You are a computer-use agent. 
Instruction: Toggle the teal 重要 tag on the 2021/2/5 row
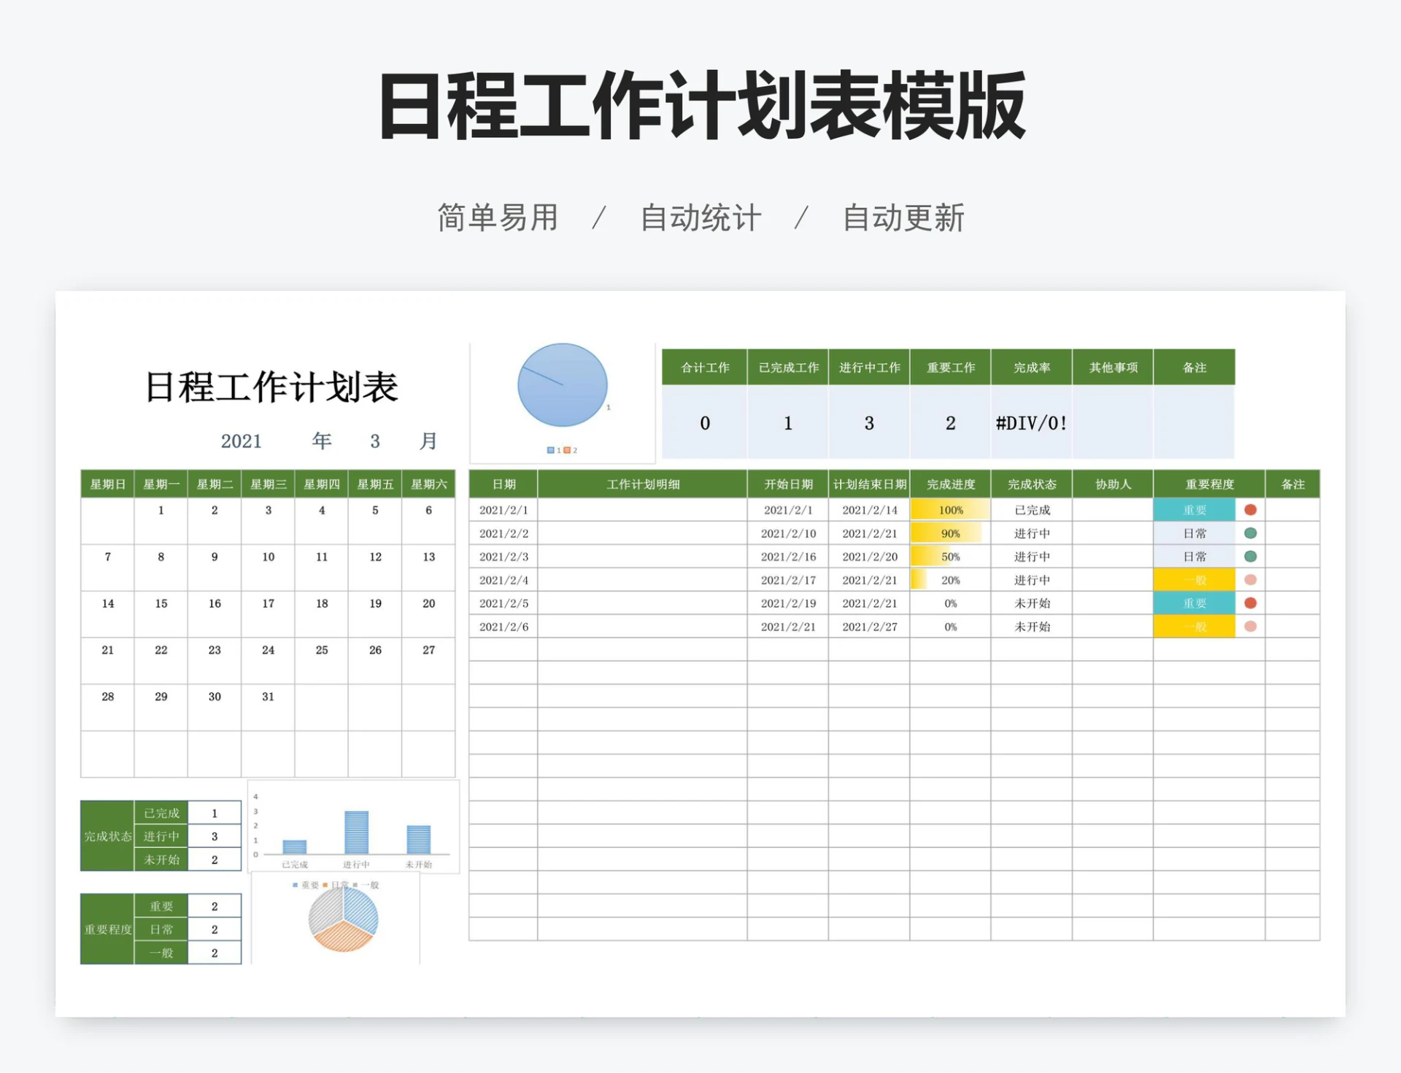pyautogui.click(x=1194, y=603)
